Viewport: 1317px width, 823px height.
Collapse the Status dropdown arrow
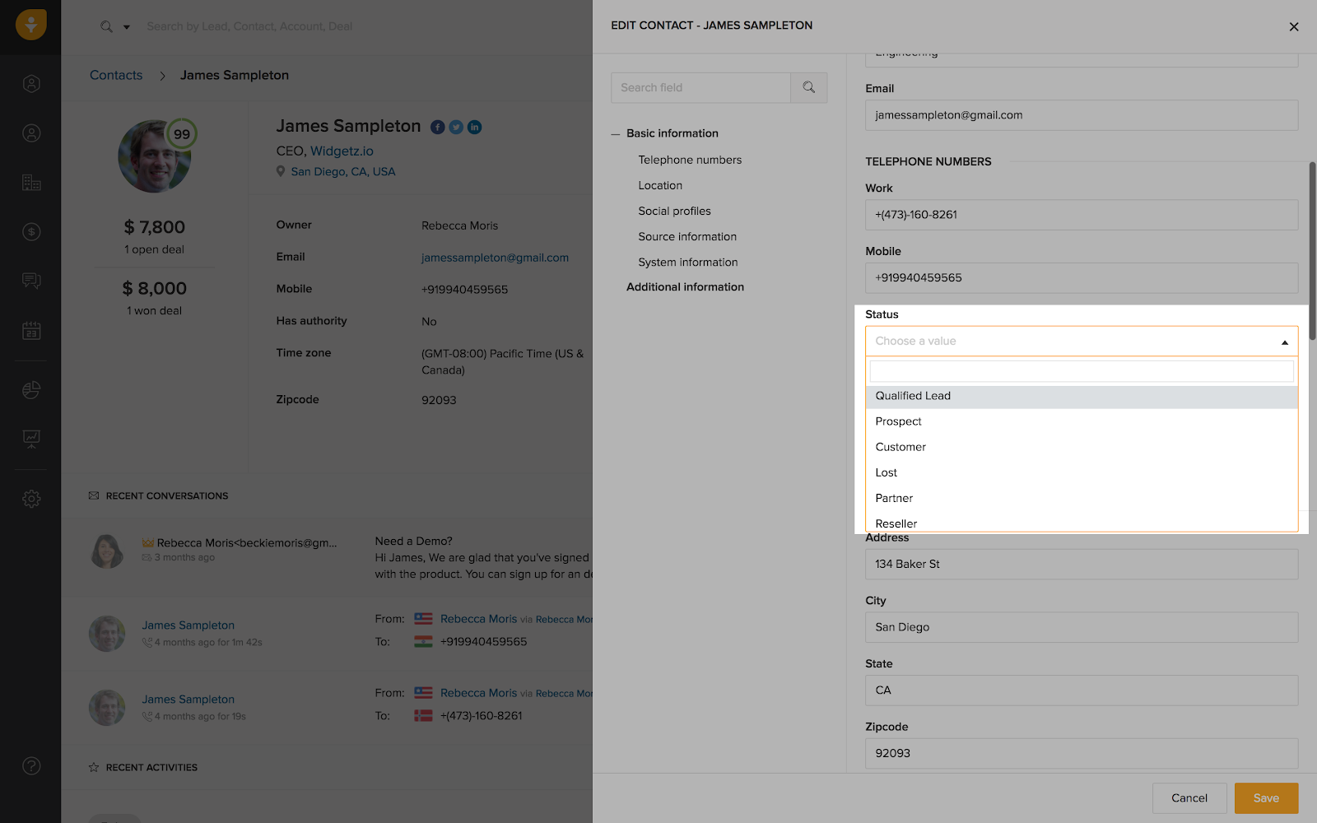tap(1284, 342)
